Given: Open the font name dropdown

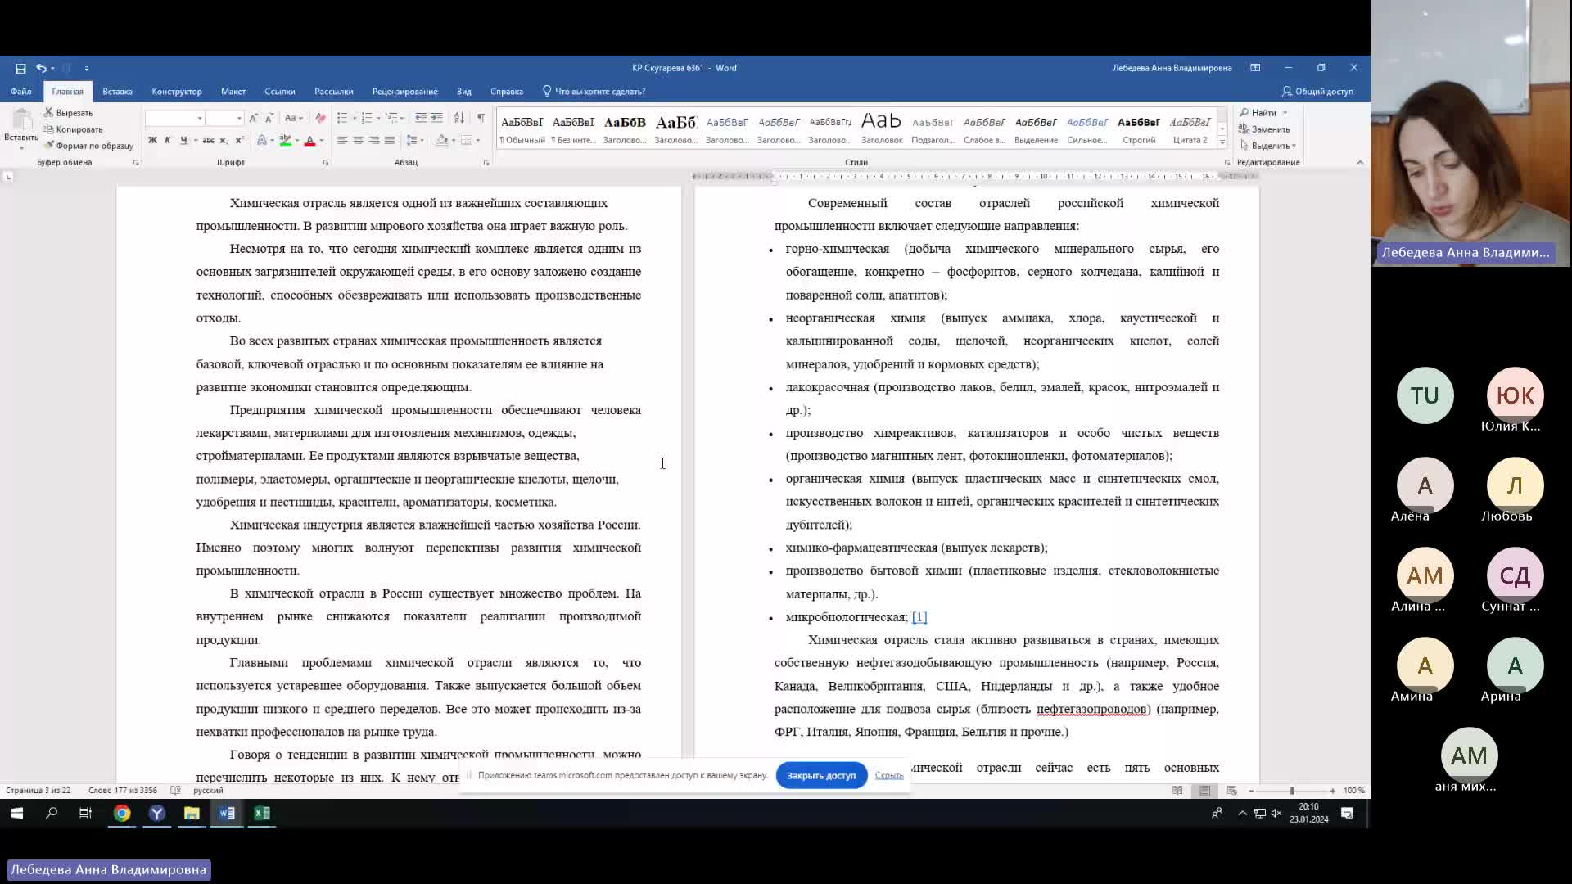Looking at the screenshot, I should 200,119.
